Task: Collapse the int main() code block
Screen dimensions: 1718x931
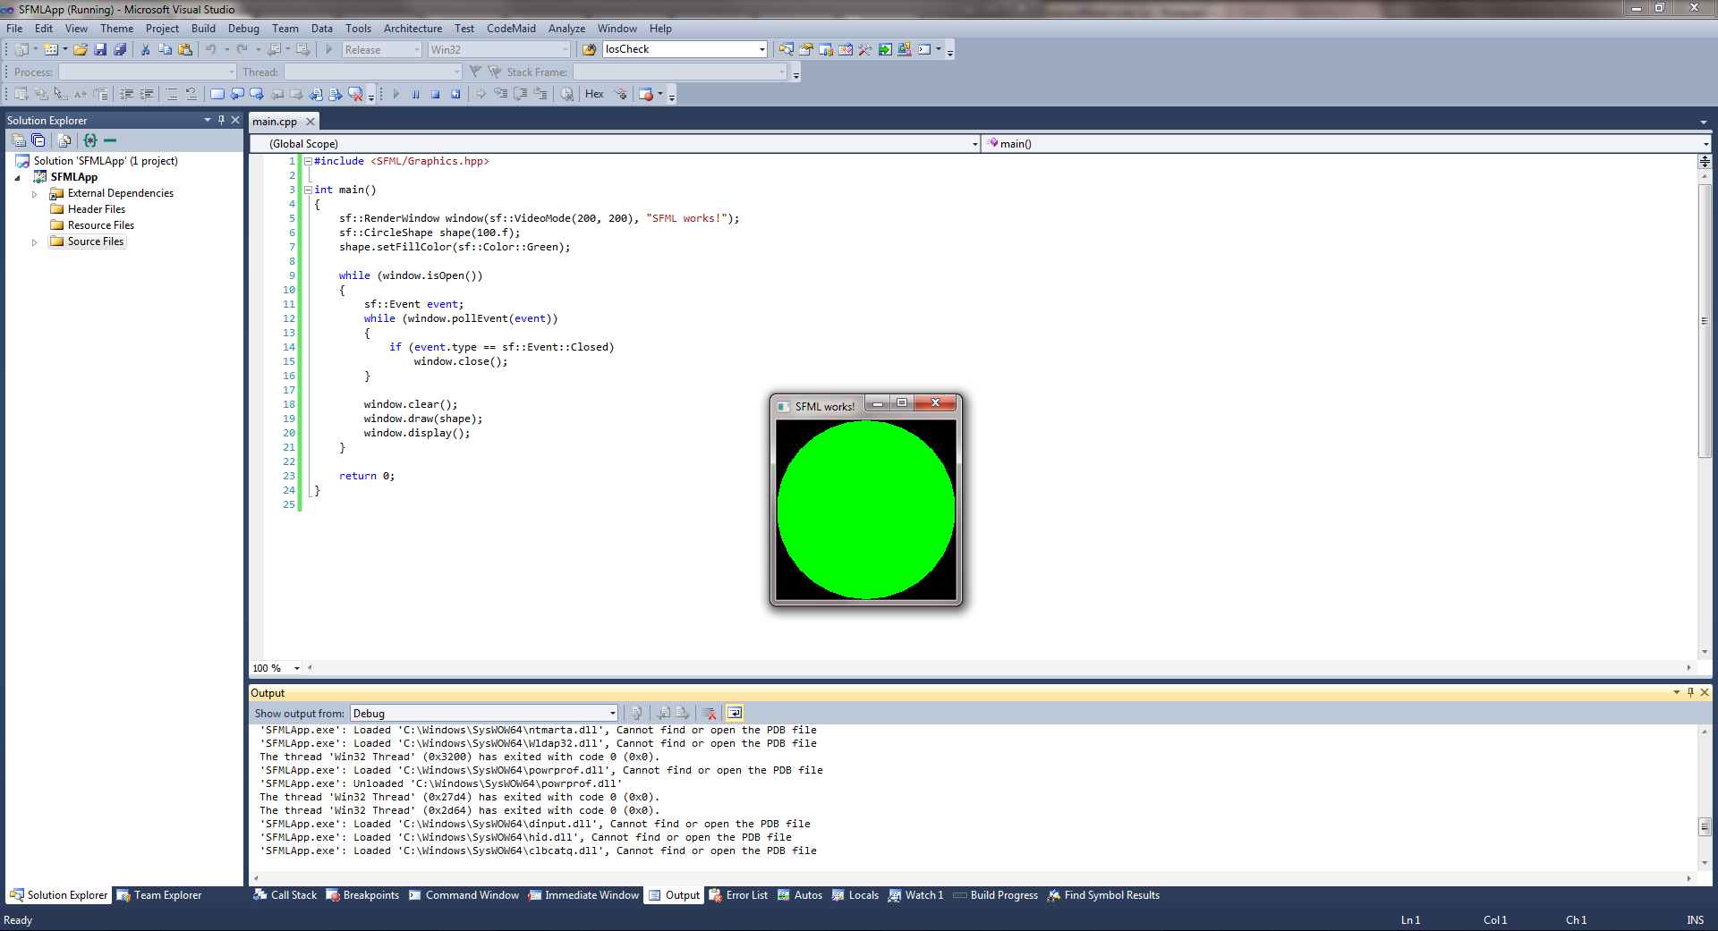Action: [x=308, y=190]
